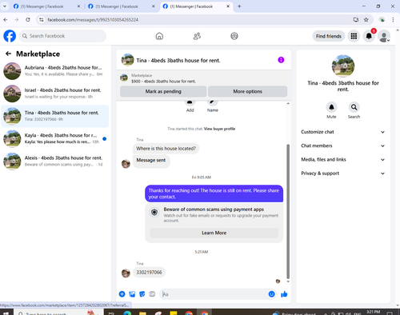Open Israel's 4beds 2baths conversation

pyautogui.click(x=55, y=94)
